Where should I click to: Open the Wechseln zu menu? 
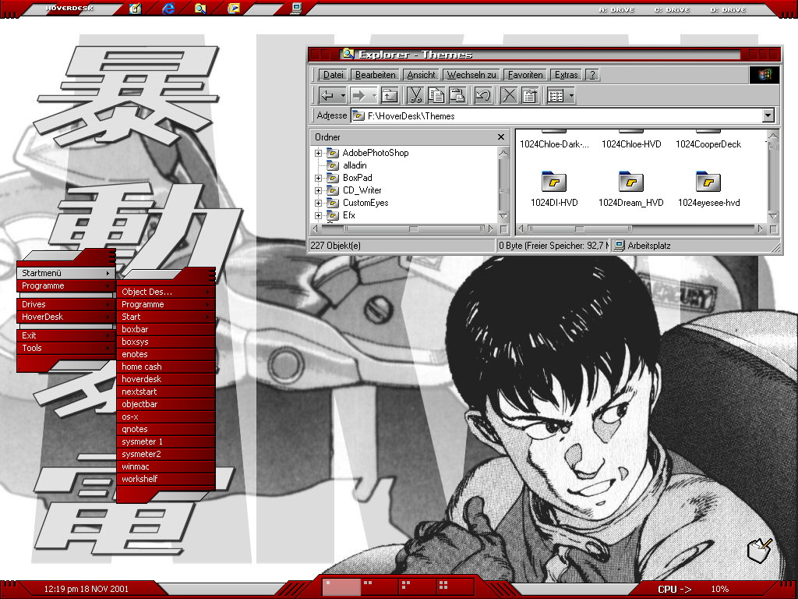(x=471, y=75)
